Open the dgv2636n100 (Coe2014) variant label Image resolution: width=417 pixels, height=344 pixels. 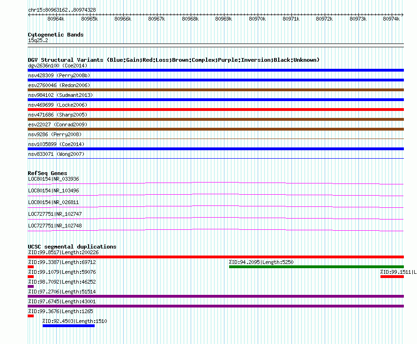coord(58,66)
